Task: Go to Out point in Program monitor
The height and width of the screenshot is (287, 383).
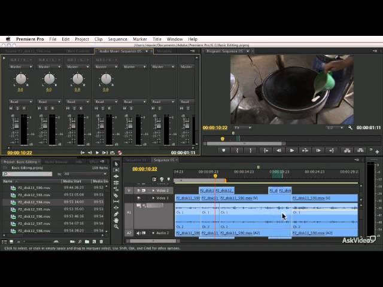Action: 332,151
